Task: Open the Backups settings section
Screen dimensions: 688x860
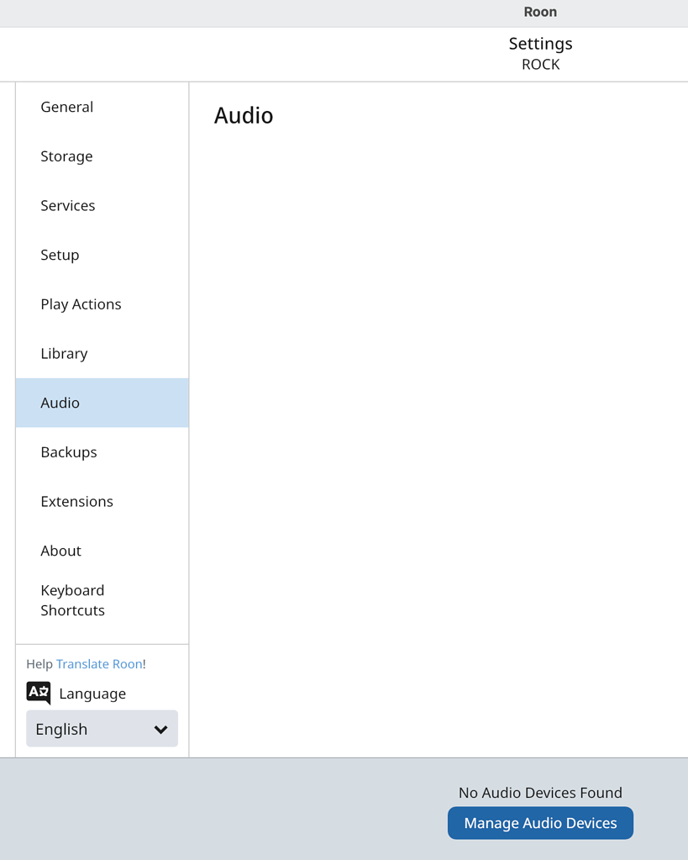Action: (69, 451)
